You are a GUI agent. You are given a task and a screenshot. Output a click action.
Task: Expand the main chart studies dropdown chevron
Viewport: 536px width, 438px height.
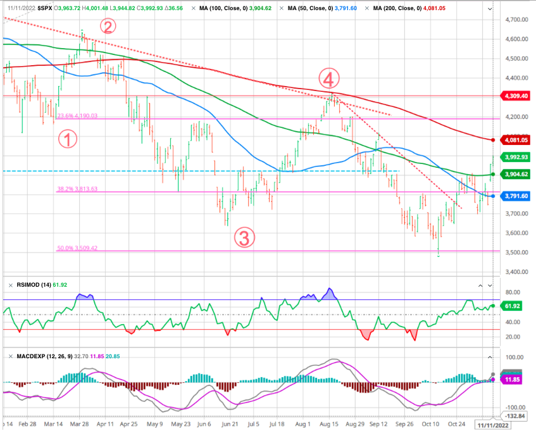tap(490, 9)
